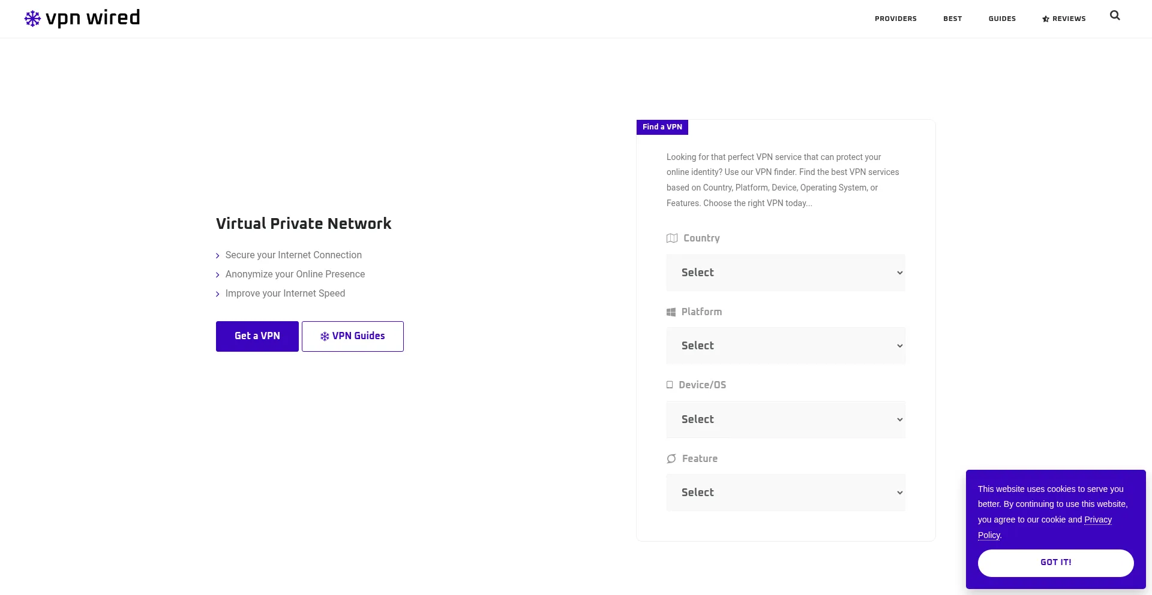Click the Find a VPN label tag

tap(662, 127)
